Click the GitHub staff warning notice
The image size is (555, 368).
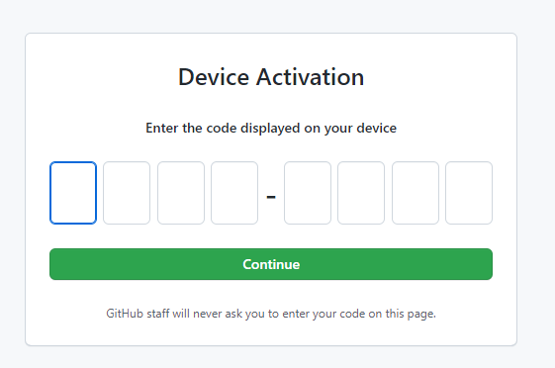[x=271, y=314]
